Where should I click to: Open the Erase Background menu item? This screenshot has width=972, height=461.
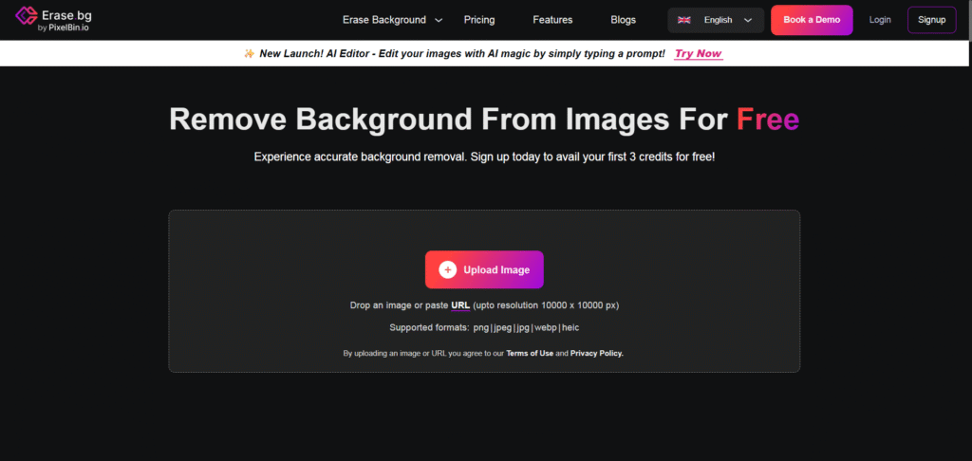tap(383, 20)
